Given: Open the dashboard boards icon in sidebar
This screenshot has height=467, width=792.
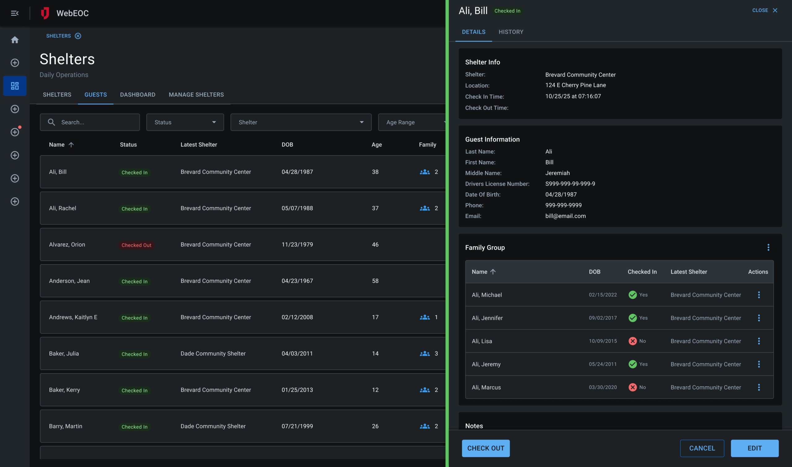Looking at the screenshot, I should click(x=15, y=85).
